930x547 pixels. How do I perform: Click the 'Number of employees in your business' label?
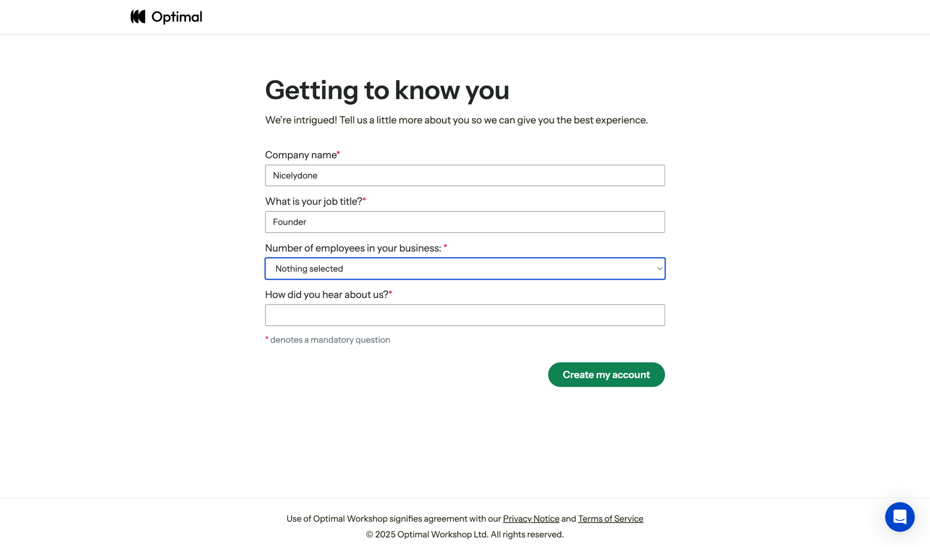[353, 248]
